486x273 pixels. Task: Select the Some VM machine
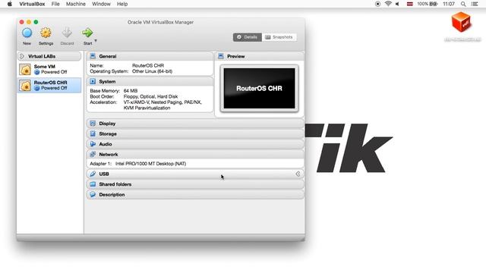[x=49, y=69]
